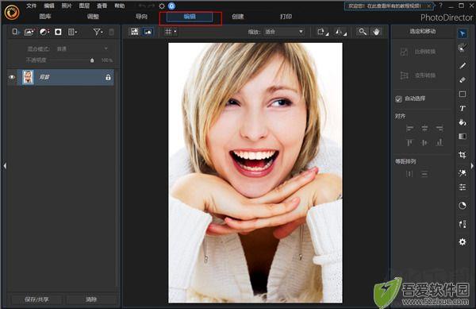Image resolution: width=476 pixels, height=309 pixels.
Task: Open preferences gear in title bar
Action: point(162,6)
